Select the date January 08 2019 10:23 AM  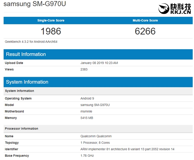(99, 63)
